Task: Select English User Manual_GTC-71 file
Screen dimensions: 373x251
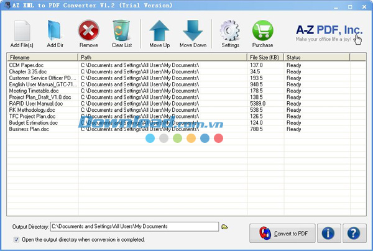Action: coord(43,84)
